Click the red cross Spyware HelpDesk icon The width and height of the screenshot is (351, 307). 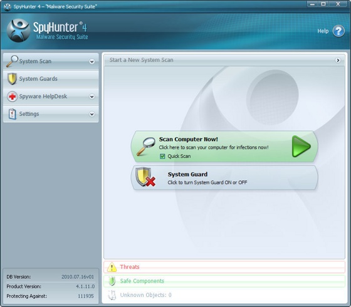pos(12,96)
